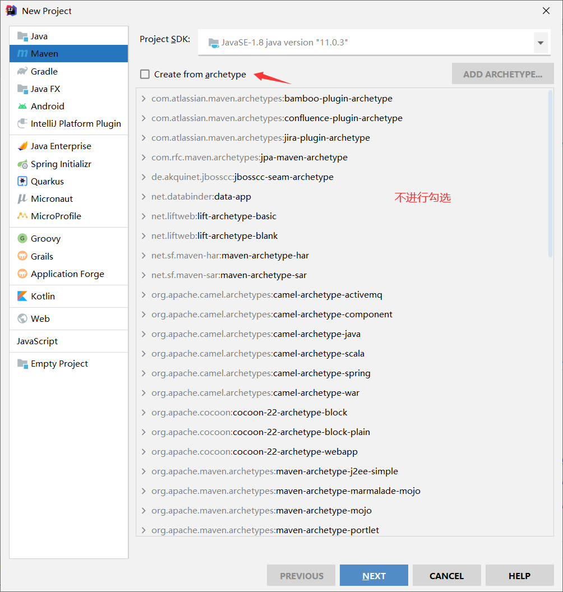Click the HELP button
The width and height of the screenshot is (563, 592).
click(x=520, y=575)
